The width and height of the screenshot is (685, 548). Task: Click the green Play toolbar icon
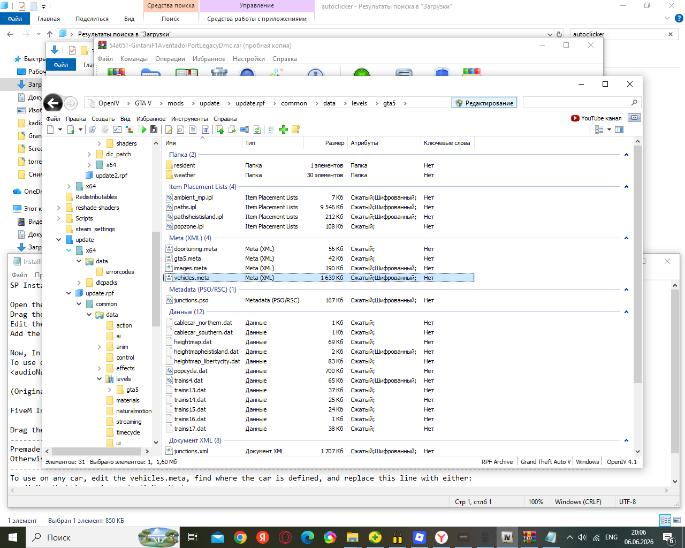coord(142,130)
